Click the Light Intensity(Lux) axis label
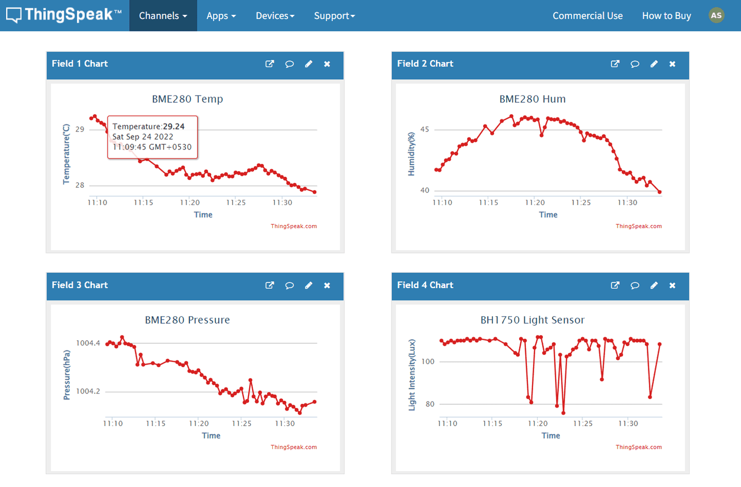This screenshot has width=741, height=487. [412, 374]
